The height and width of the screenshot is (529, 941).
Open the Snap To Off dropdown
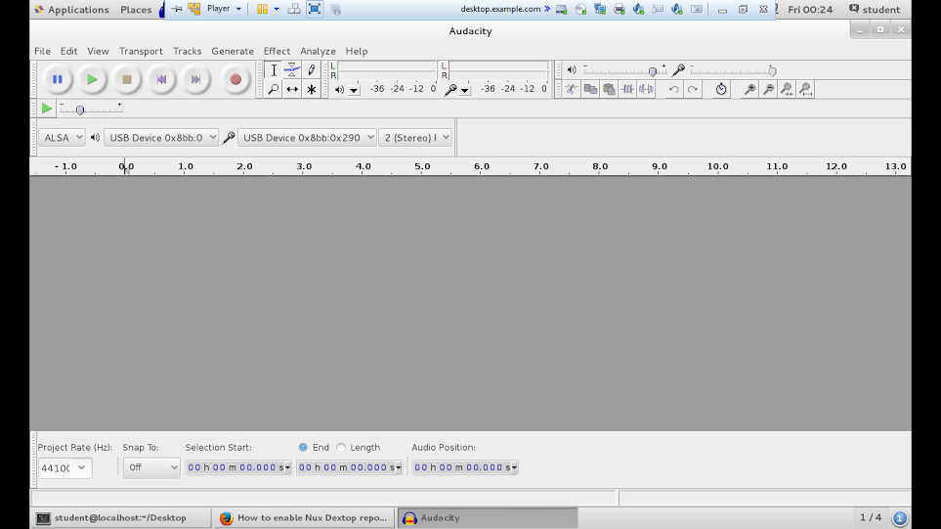coord(151,467)
